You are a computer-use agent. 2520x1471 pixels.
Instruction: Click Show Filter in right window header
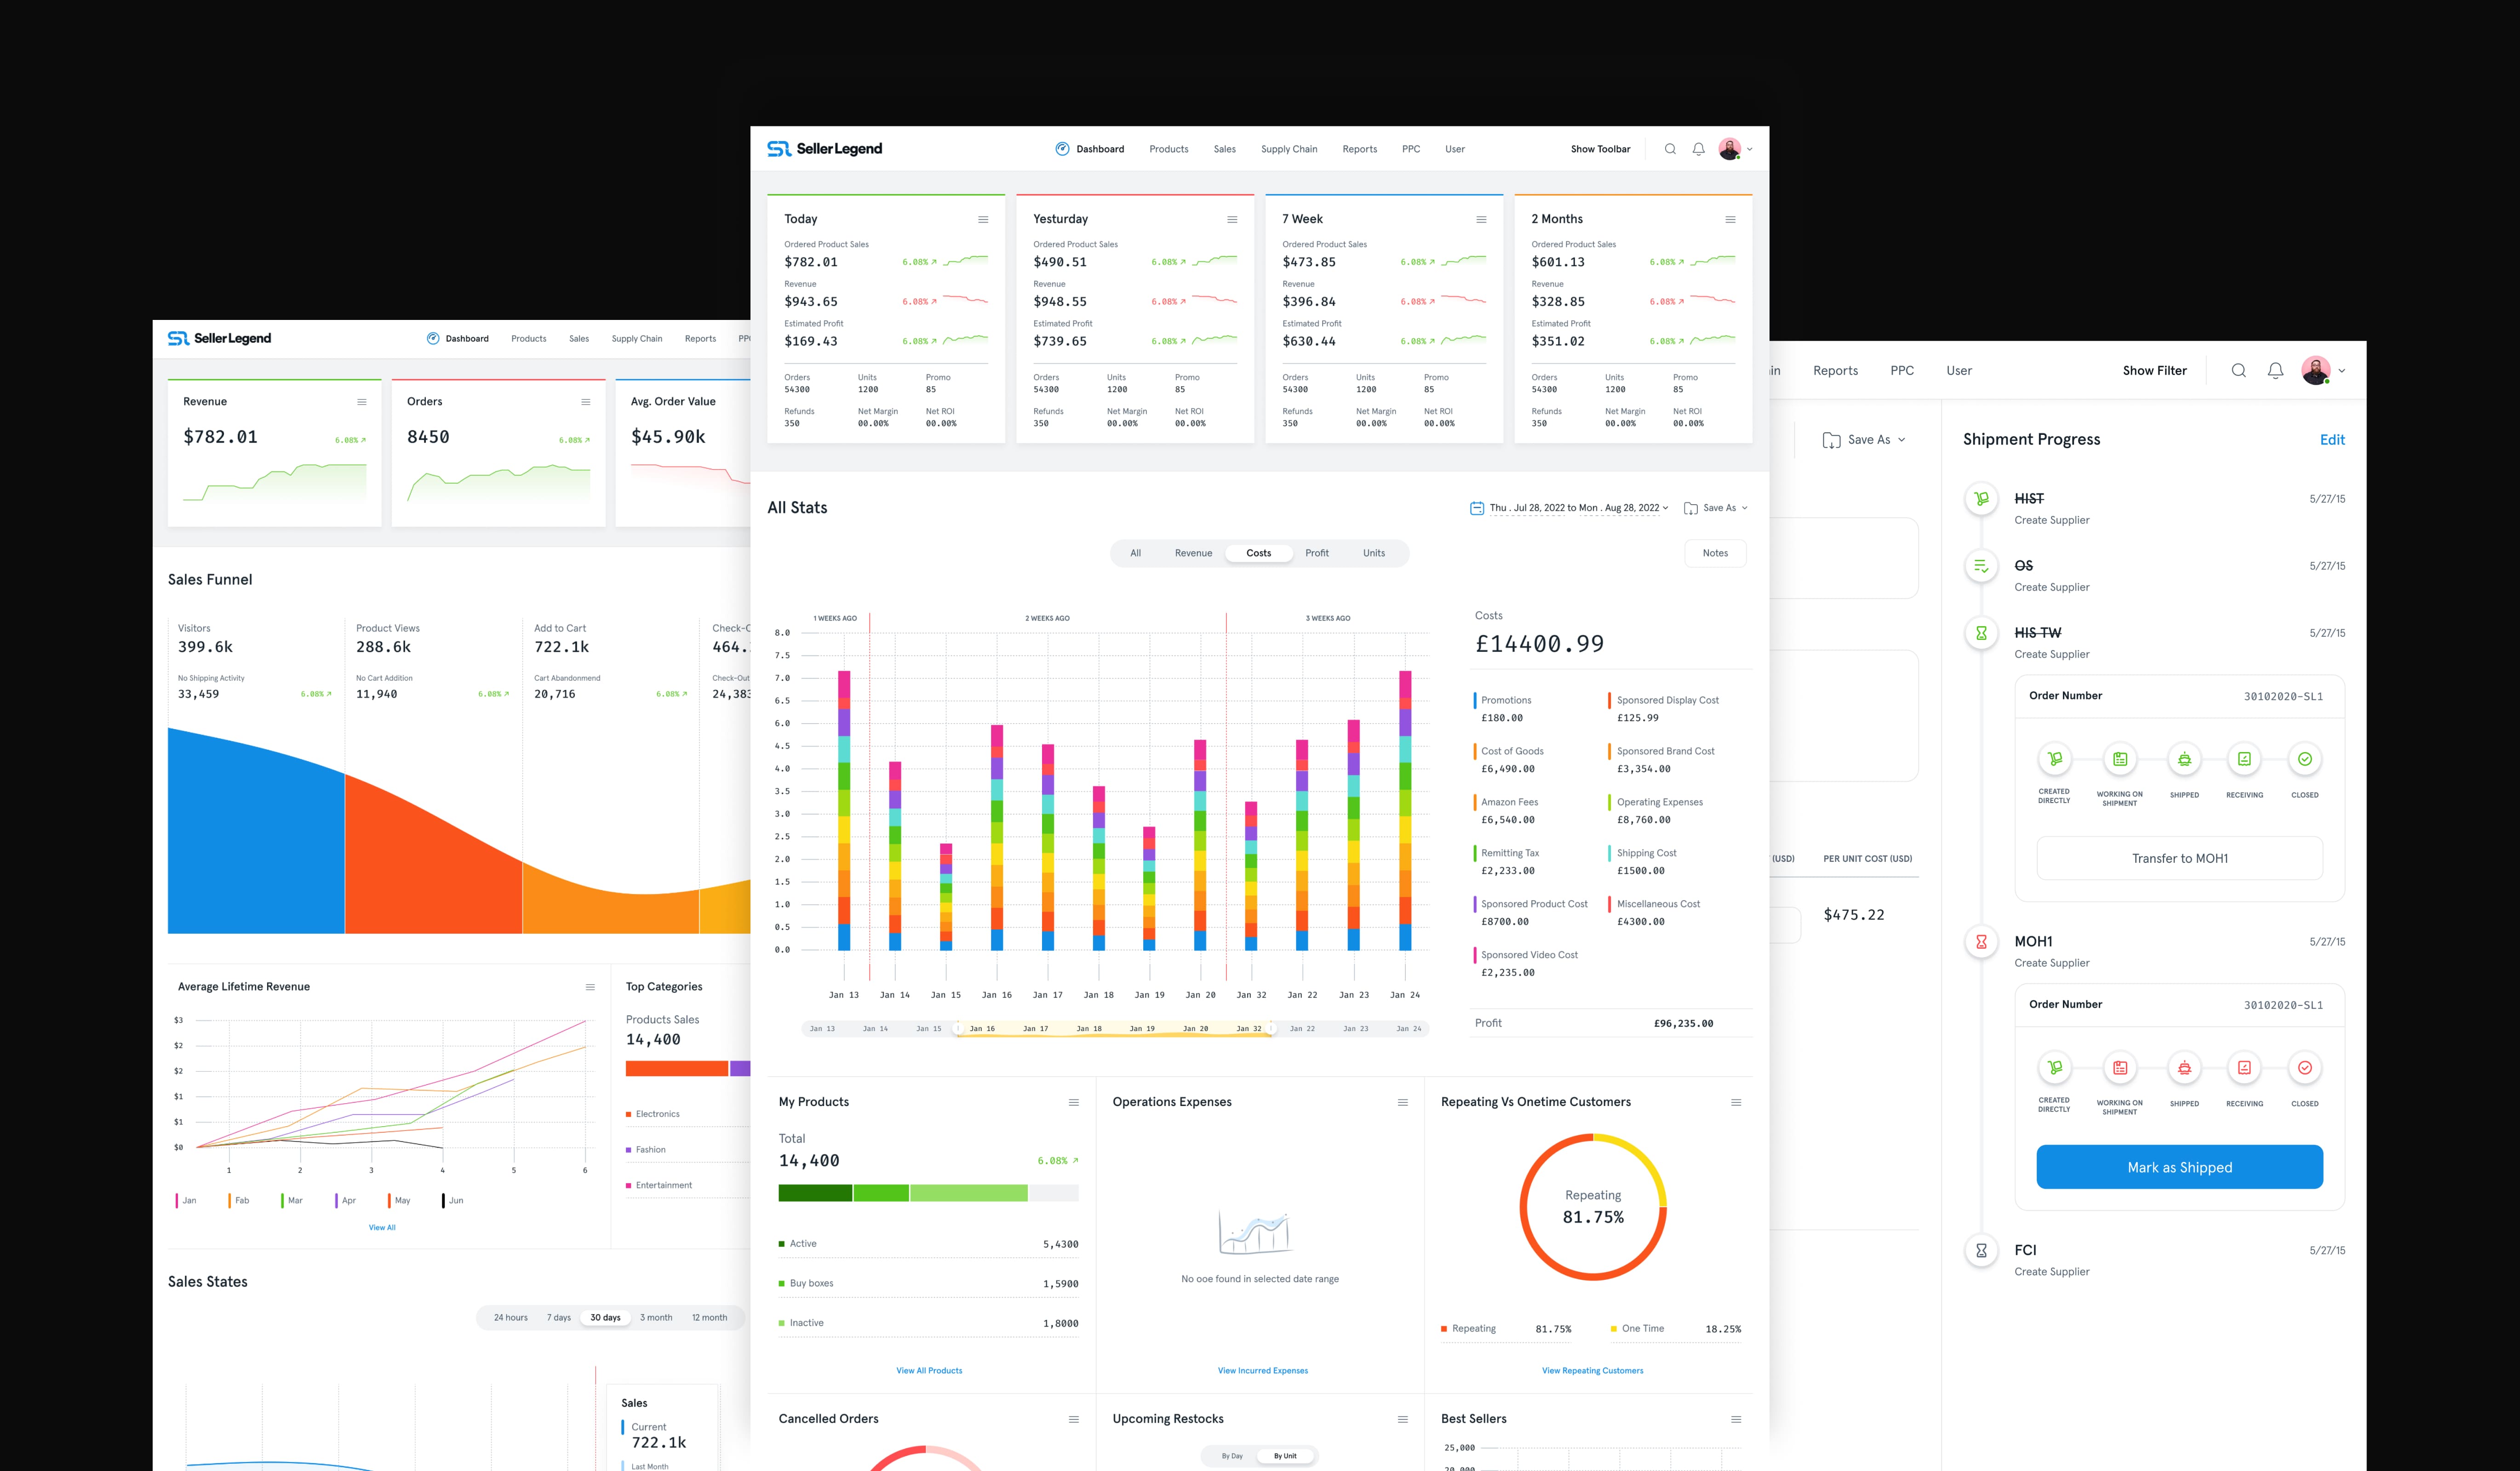click(x=2155, y=371)
